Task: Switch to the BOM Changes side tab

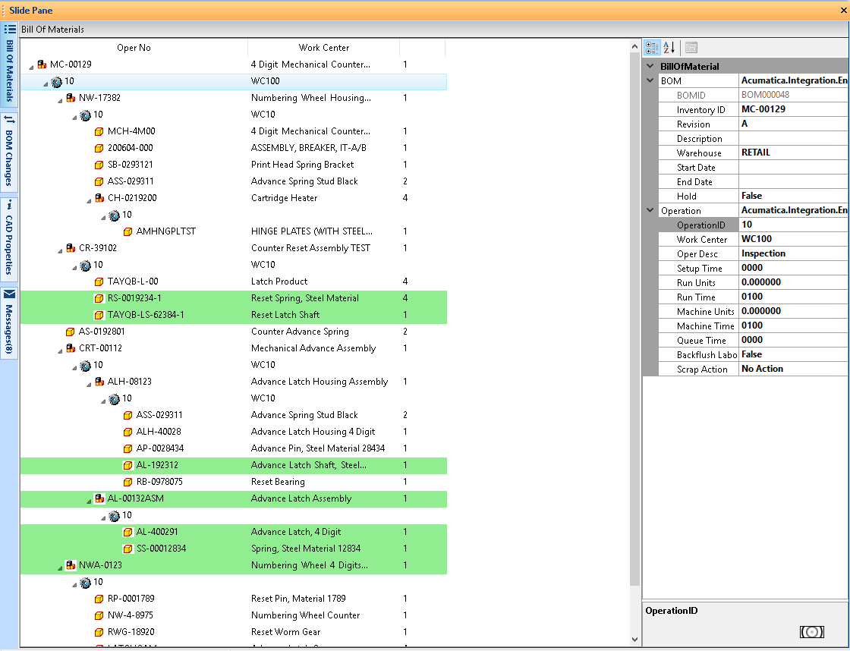Action: click(x=9, y=153)
